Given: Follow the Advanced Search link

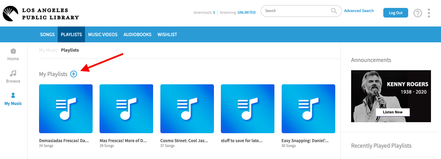Looking at the screenshot, I should [x=359, y=11].
